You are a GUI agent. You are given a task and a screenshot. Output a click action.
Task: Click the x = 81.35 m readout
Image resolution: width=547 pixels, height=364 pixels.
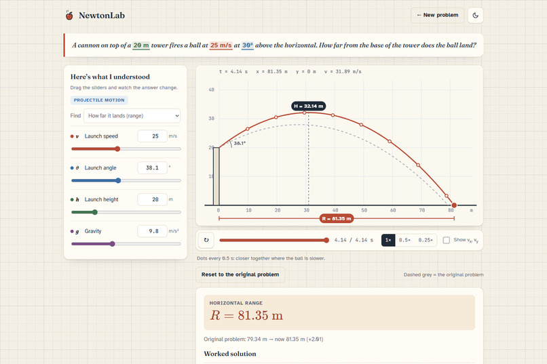271,71
